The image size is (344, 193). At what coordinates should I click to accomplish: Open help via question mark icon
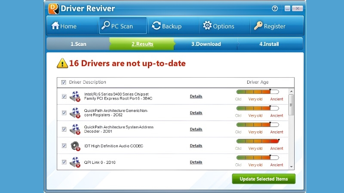pos(275,9)
